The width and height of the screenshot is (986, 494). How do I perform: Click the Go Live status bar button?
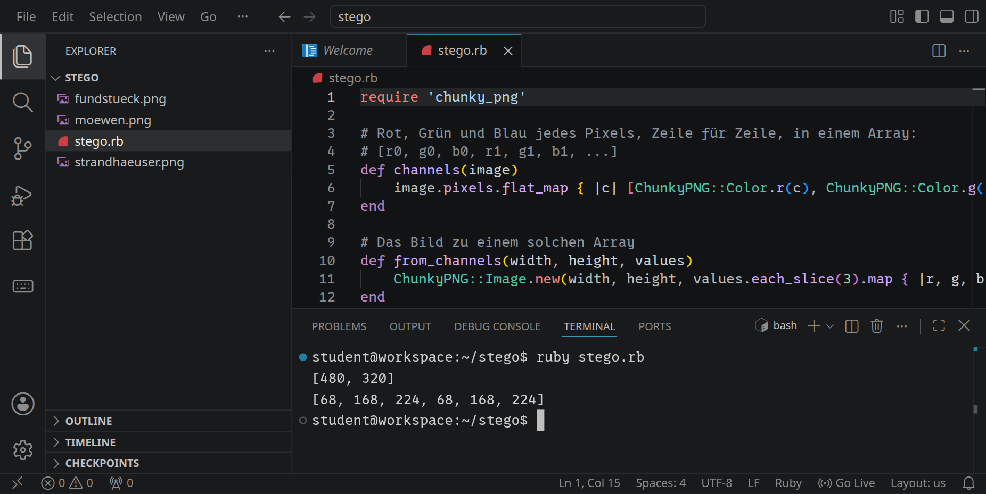(x=847, y=483)
